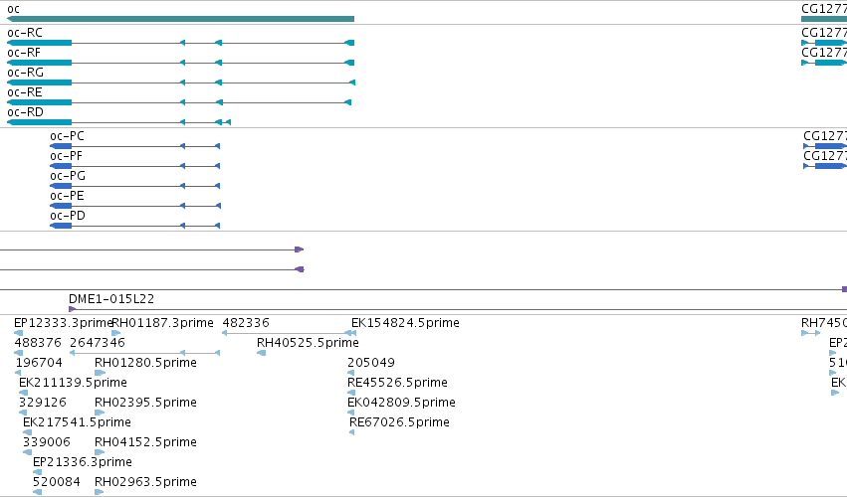Click the RH01280.5prime arrow glyph
Image resolution: width=847 pixels, height=497 pixels.
(100, 373)
